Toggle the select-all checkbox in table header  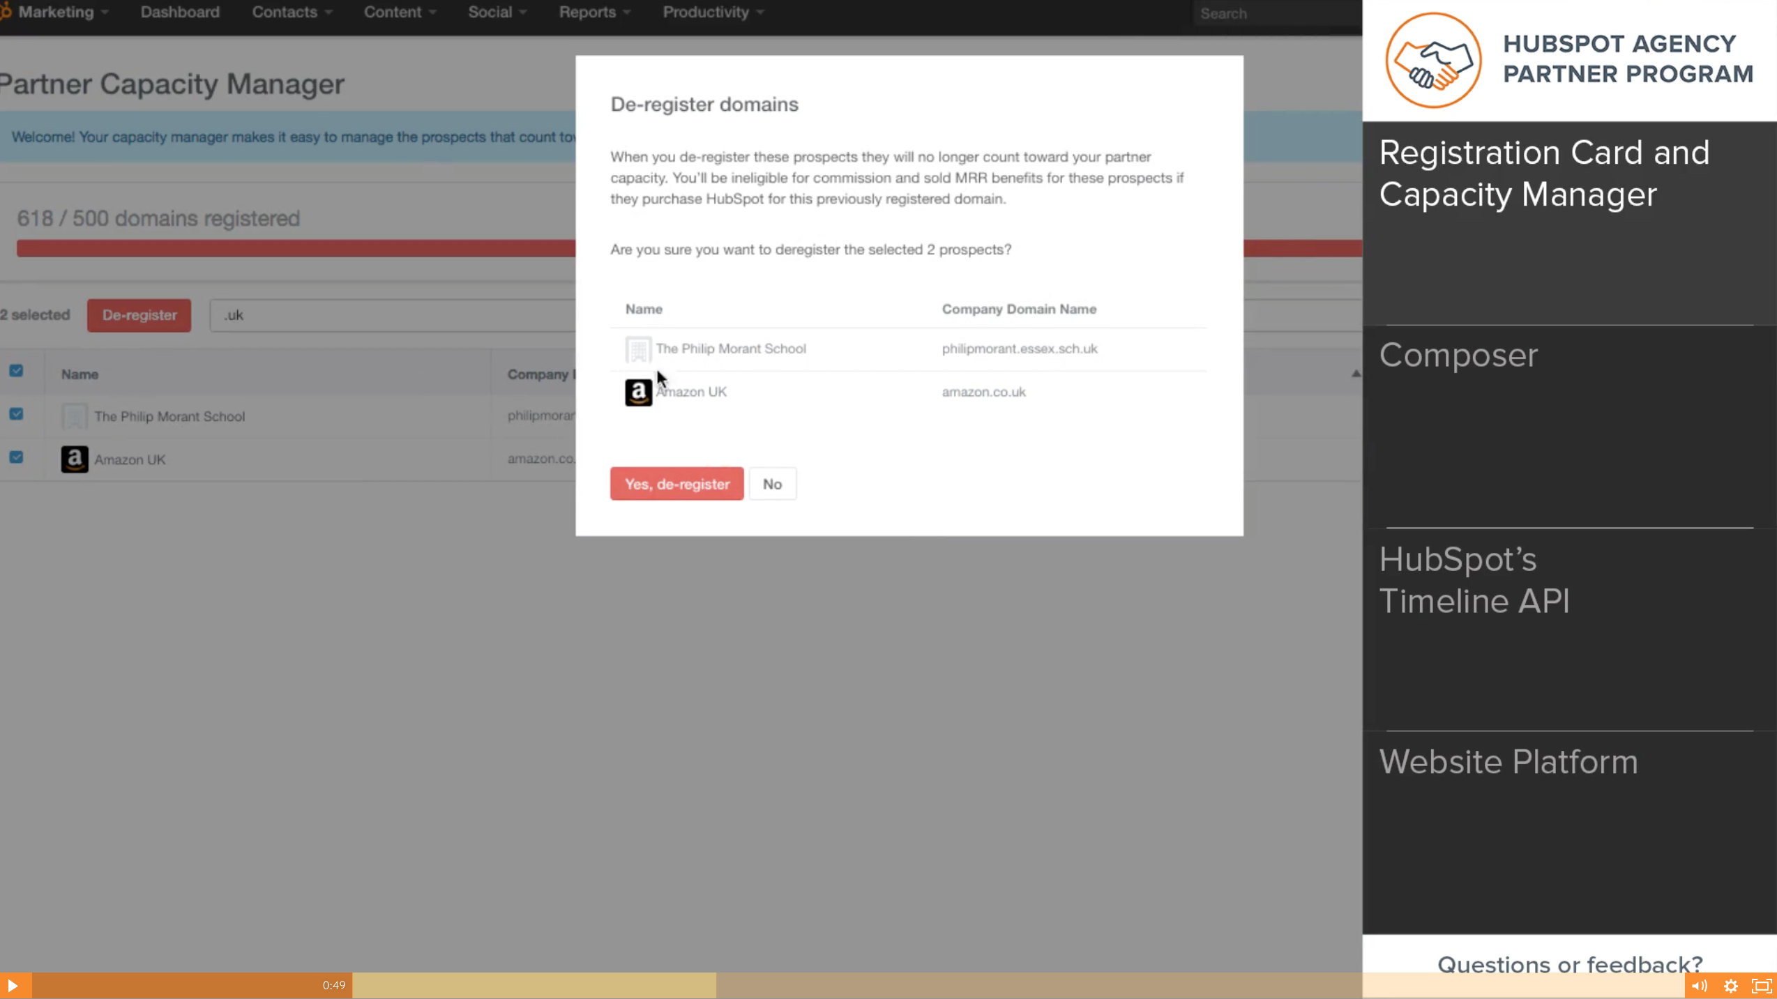tap(16, 371)
